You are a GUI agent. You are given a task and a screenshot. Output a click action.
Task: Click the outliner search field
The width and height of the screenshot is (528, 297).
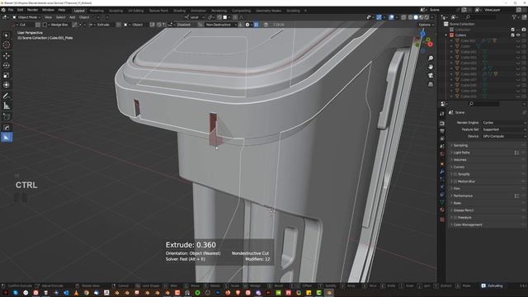pos(481,16)
